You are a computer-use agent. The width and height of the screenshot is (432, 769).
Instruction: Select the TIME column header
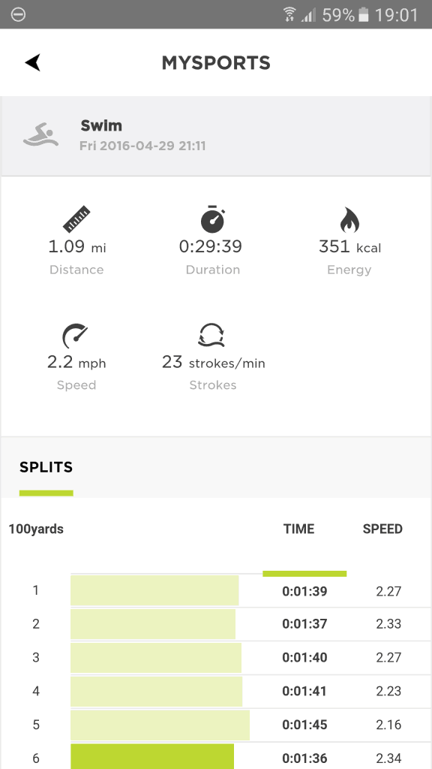[298, 529]
